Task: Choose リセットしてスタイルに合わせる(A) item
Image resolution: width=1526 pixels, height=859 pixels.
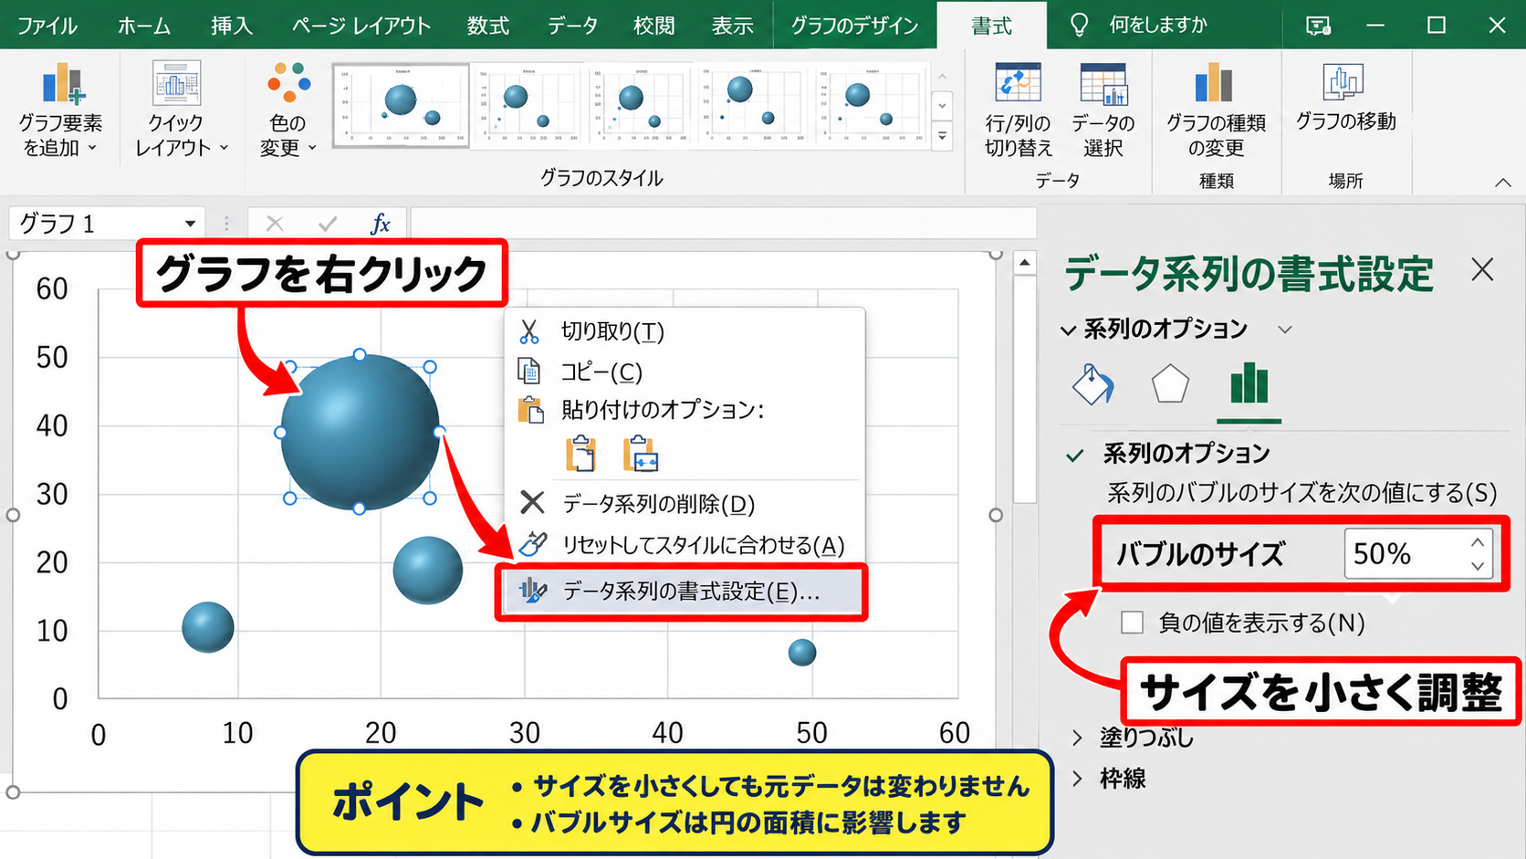Action: click(x=685, y=545)
